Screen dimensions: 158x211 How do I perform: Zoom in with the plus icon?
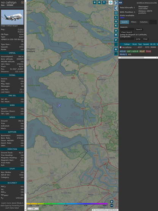click(x=112, y=201)
